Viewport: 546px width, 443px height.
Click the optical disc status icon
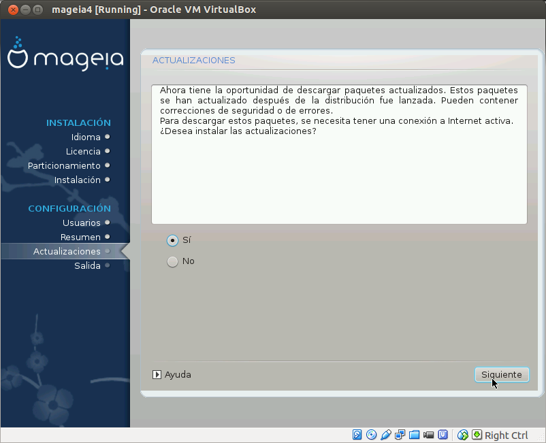371,434
